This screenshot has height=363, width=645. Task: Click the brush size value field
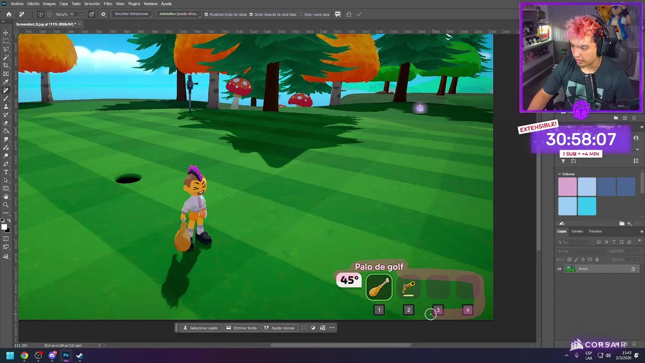tap(74, 14)
